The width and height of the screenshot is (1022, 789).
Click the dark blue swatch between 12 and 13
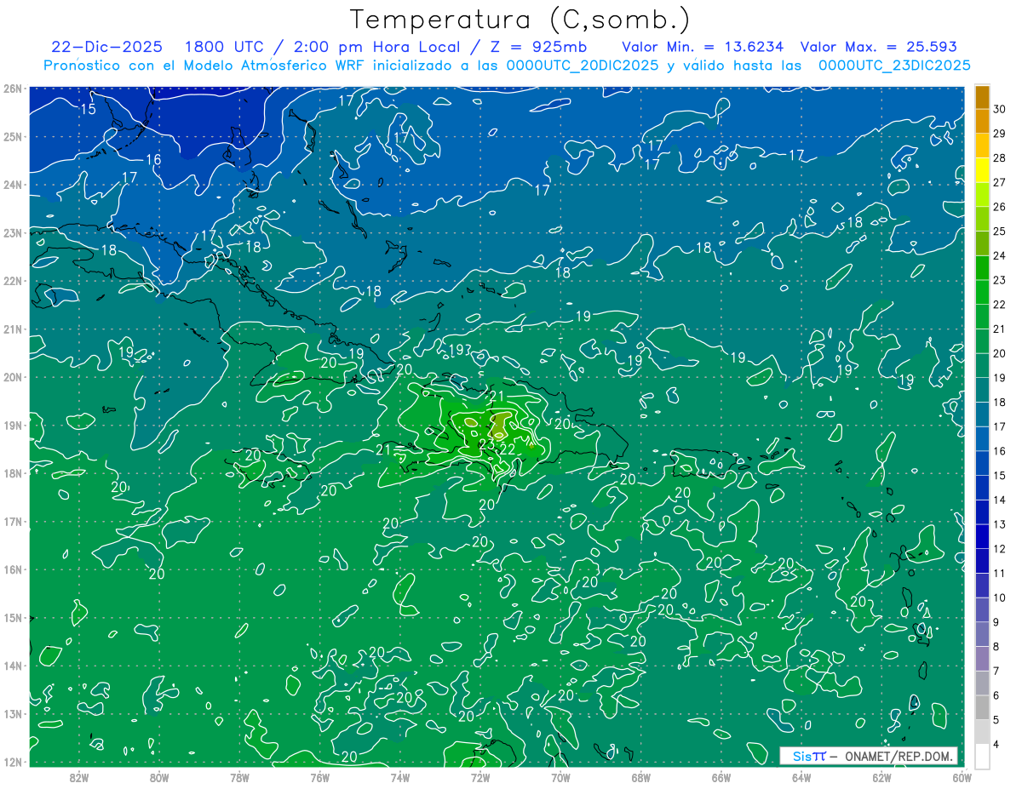982,536
